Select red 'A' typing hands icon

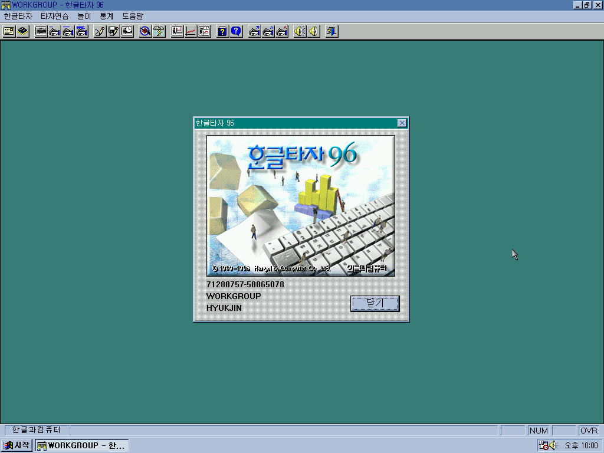[x=281, y=31]
